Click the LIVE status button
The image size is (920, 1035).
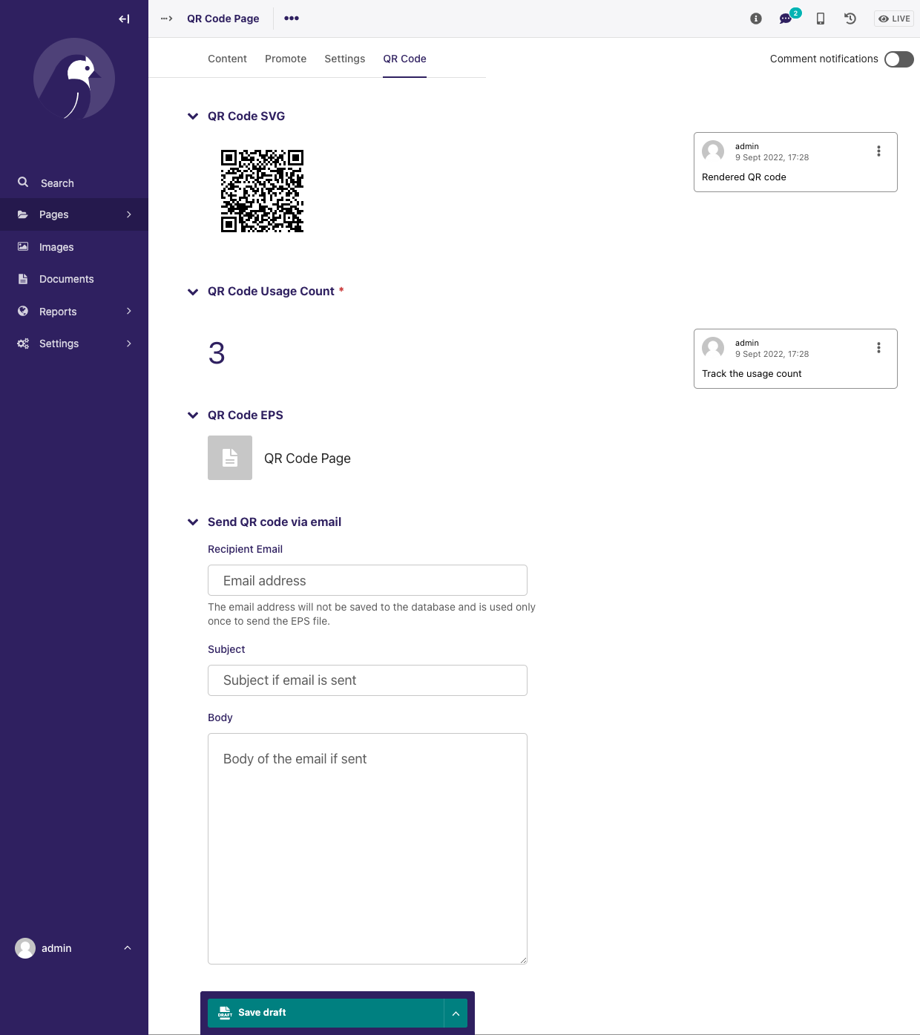[894, 19]
